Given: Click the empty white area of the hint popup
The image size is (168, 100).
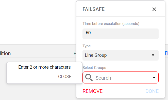Looking at the screenshot, I should (32, 77).
